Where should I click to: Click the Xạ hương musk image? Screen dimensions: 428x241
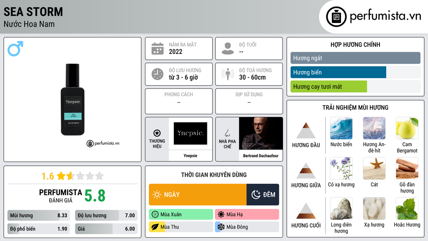click(374, 208)
